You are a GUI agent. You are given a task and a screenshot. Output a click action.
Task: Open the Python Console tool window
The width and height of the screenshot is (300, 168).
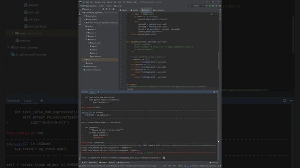click(x=124, y=163)
